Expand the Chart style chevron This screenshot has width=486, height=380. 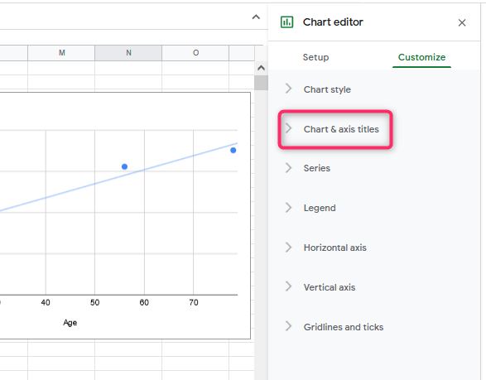point(289,89)
